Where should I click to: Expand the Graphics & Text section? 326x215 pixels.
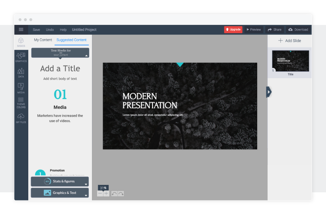pos(60,193)
